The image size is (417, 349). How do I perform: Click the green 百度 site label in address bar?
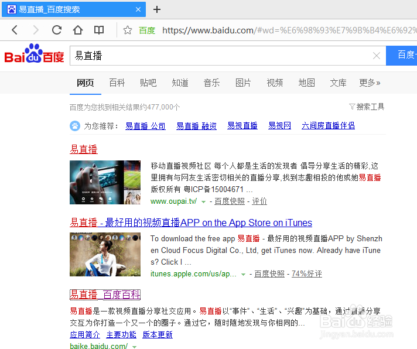point(147,30)
